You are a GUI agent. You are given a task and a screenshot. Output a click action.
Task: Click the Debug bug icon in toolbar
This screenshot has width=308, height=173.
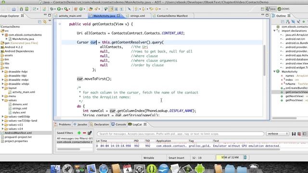pyautogui.click(x=52, y=9)
